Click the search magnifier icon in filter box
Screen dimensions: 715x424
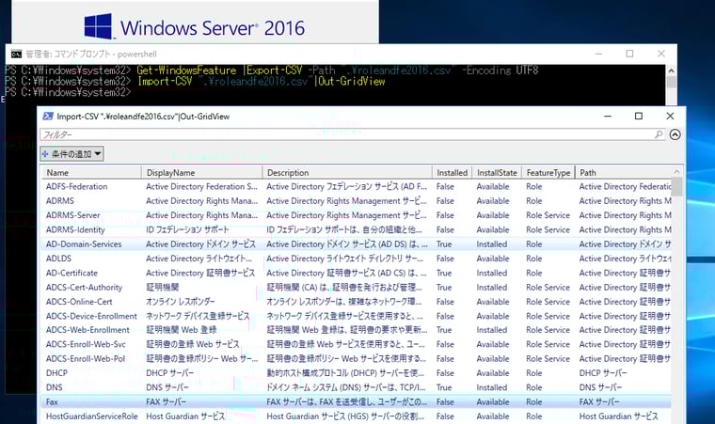click(x=659, y=135)
